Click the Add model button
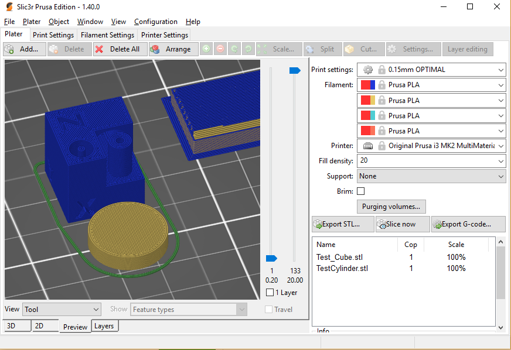 coord(25,49)
